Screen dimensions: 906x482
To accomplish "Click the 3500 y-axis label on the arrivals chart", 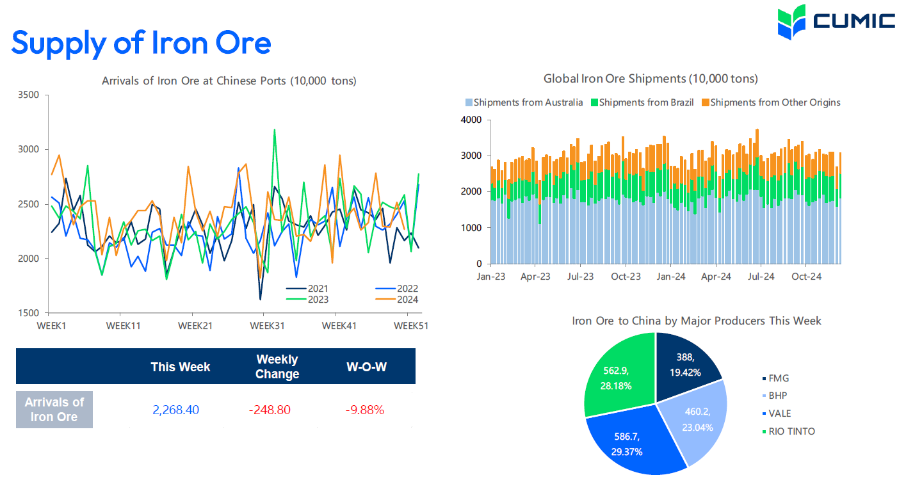I will point(29,95).
